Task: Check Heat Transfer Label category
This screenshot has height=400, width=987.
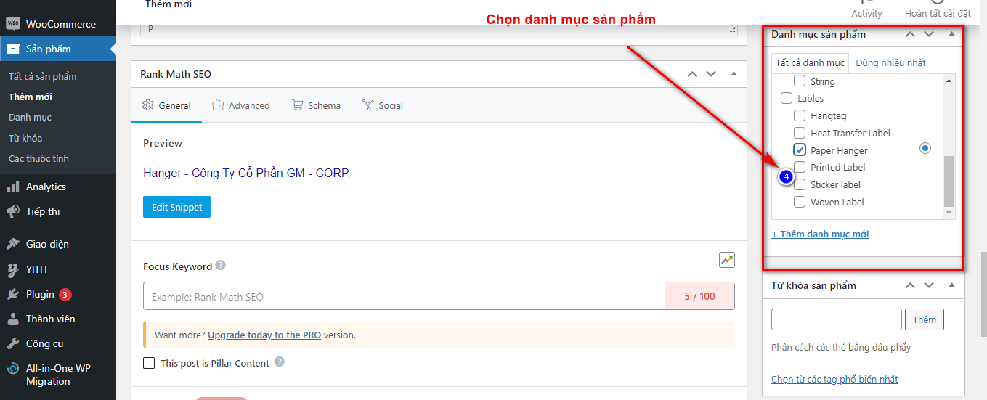Action: pyautogui.click(x=800, y=133)
